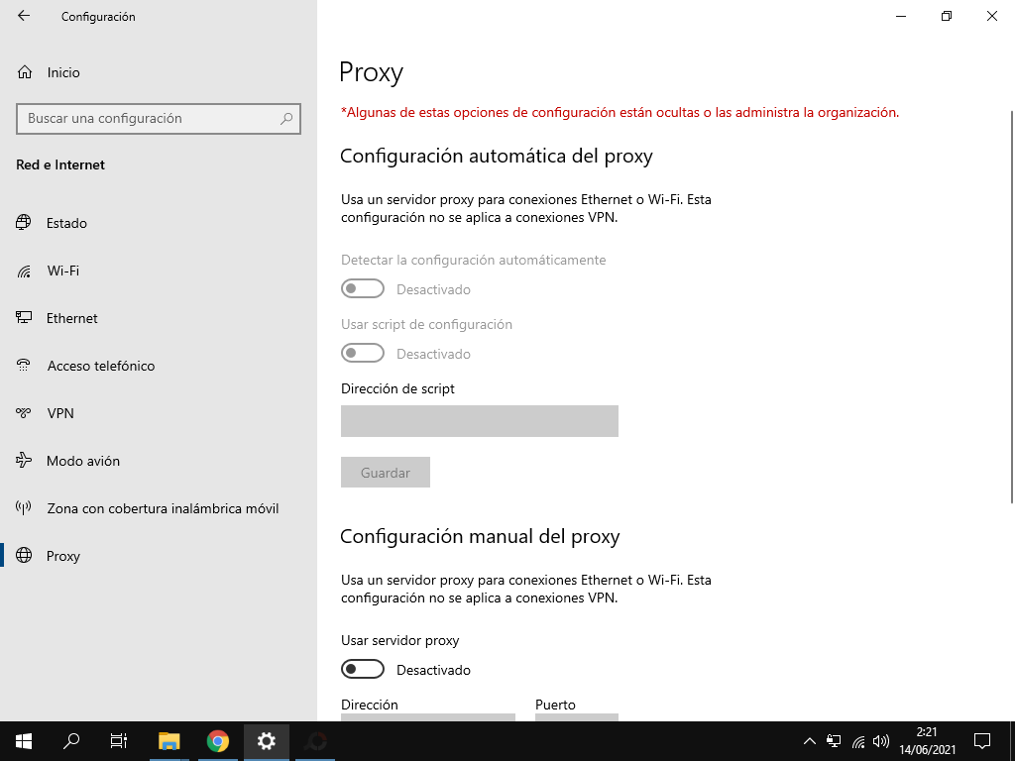Open taskbar search magnifier

coord(71,741)
